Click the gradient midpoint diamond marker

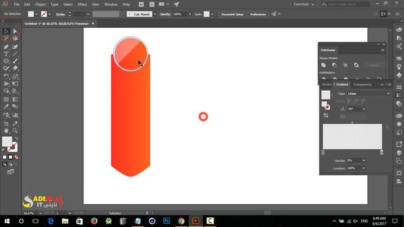point(352,122)
